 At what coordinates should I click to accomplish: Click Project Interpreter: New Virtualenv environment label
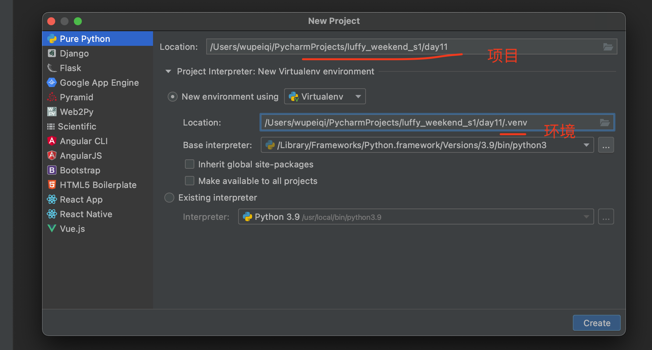click(x=275, y=71)
